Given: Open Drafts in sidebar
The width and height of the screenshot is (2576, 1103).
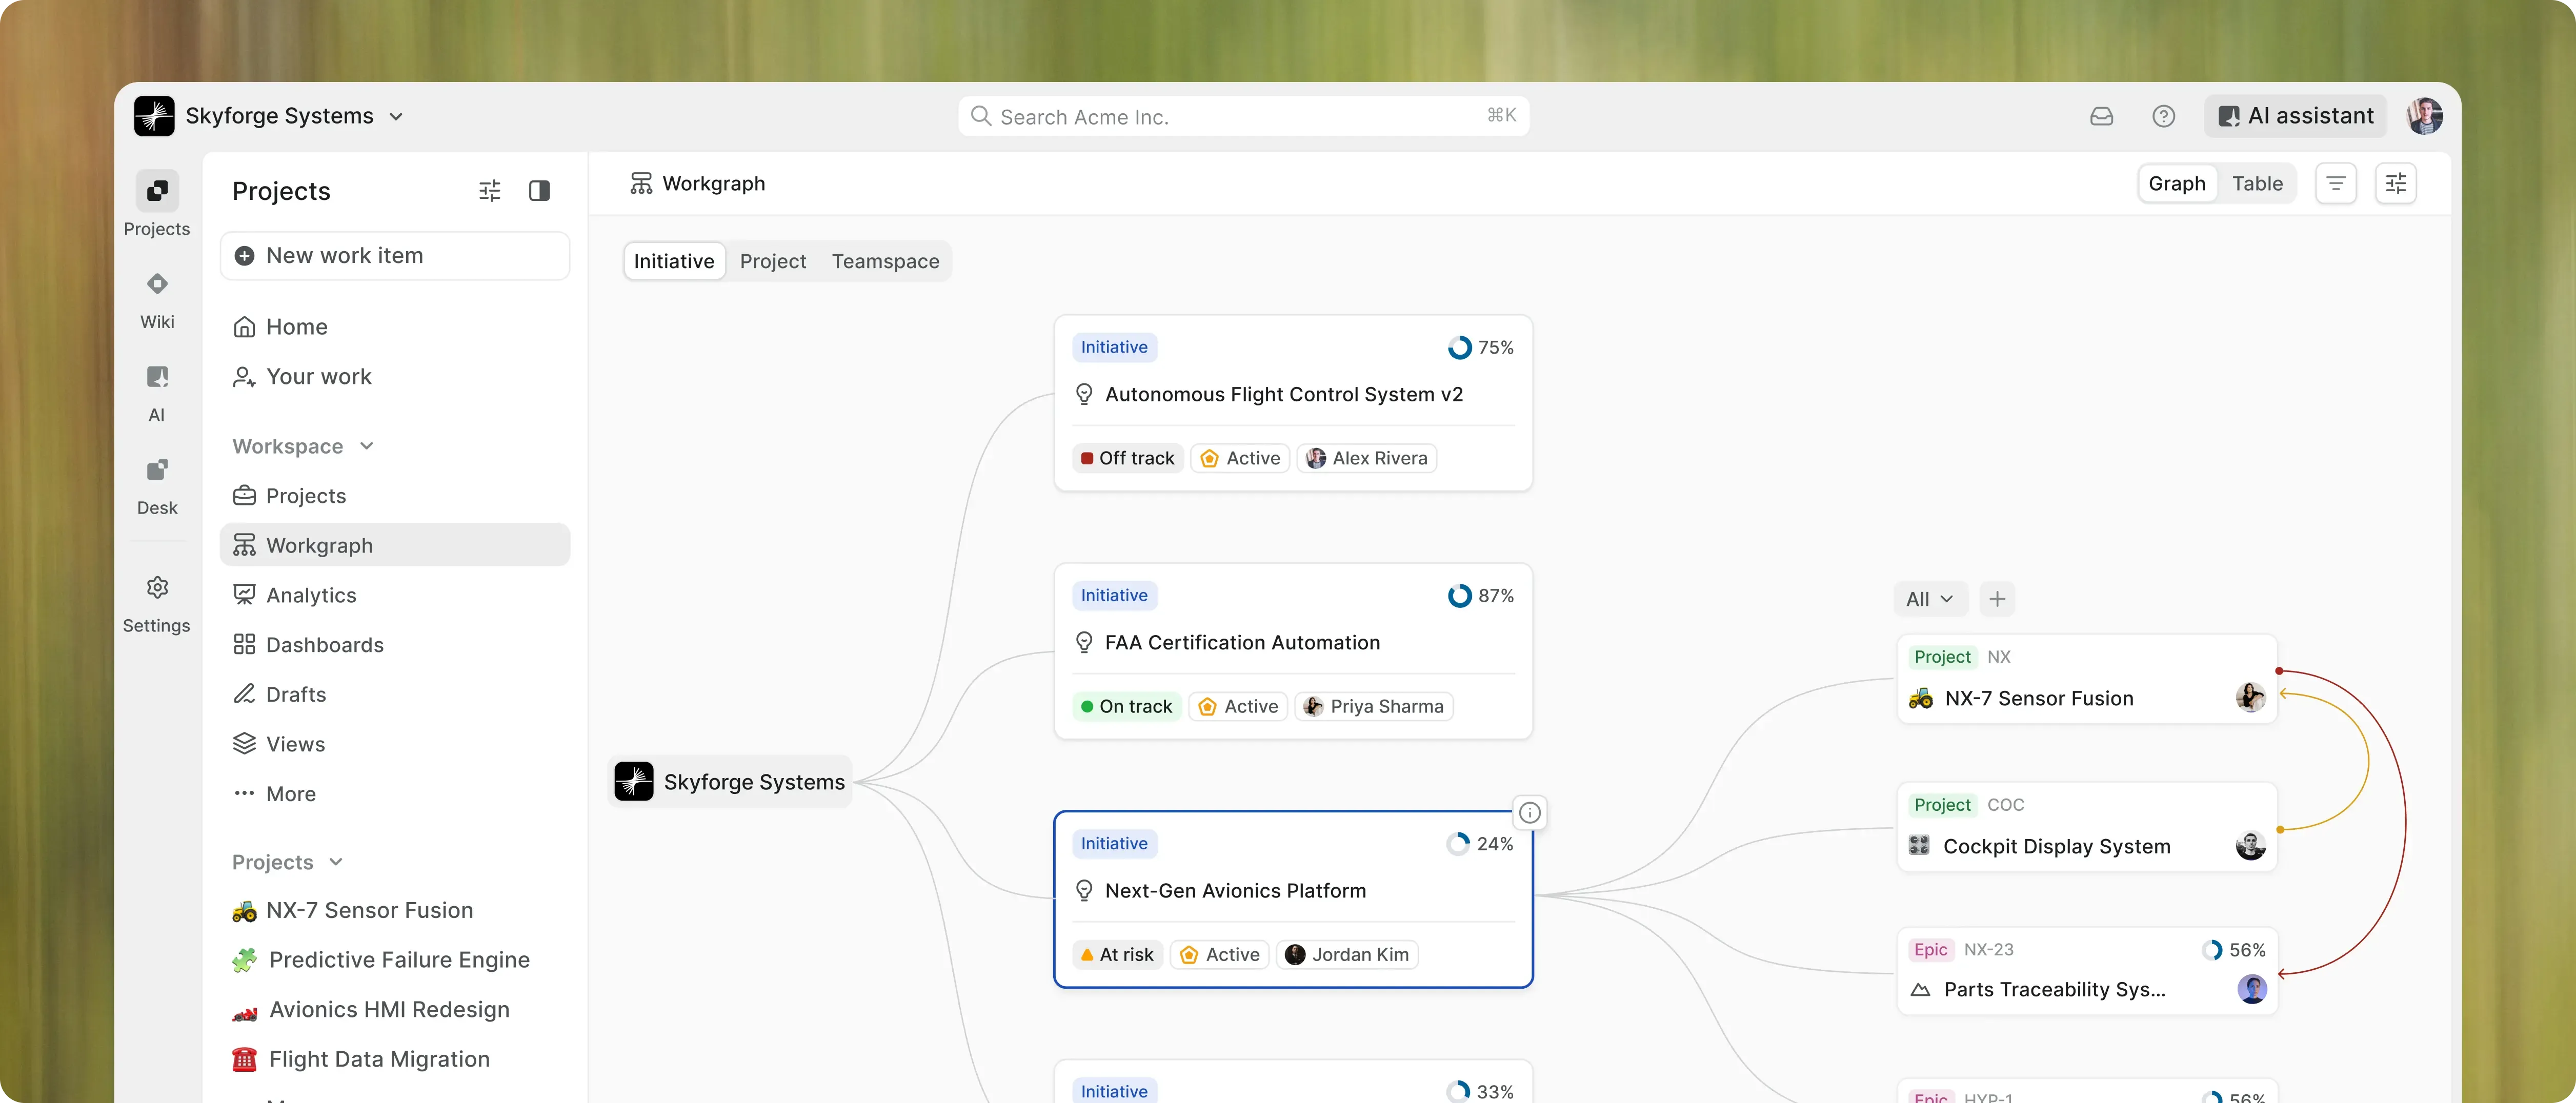Looking at the screenshot, I should point(394,694).
